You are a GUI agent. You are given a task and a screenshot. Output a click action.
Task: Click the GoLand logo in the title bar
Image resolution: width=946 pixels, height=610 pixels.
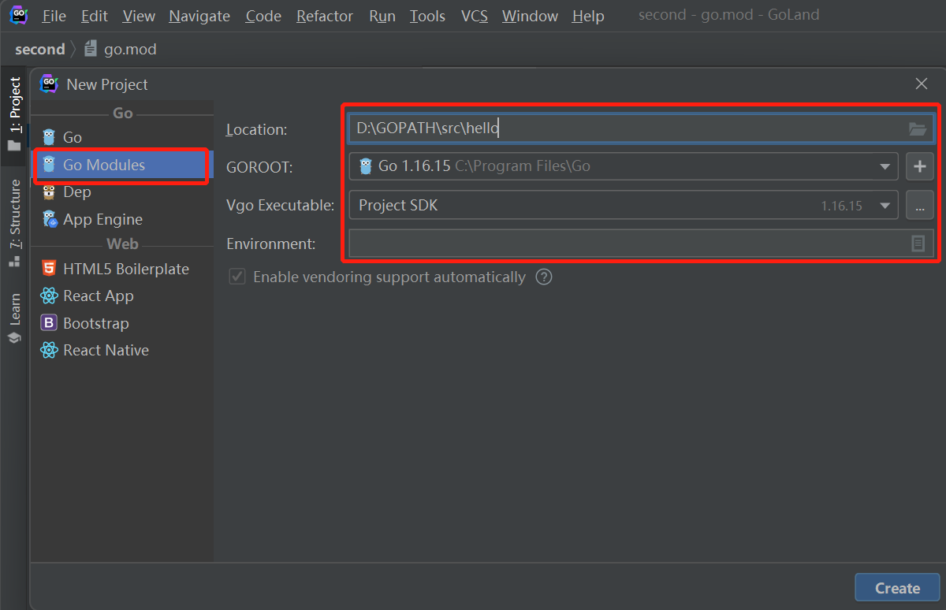(19, 15)
